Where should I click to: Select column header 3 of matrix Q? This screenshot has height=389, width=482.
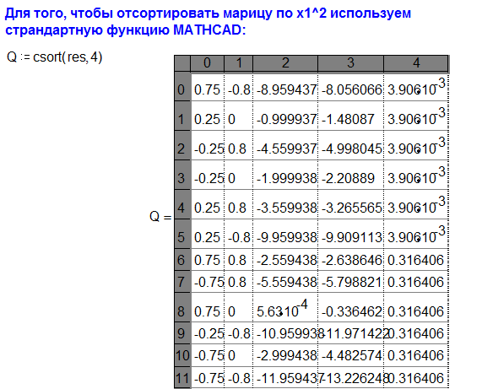click(351, 63)
